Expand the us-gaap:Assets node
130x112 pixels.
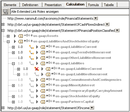8,36
